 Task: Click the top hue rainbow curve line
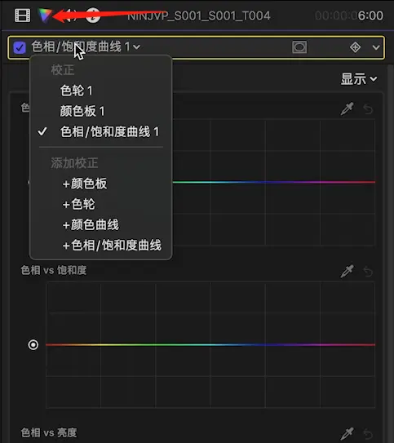coord(274,182)
